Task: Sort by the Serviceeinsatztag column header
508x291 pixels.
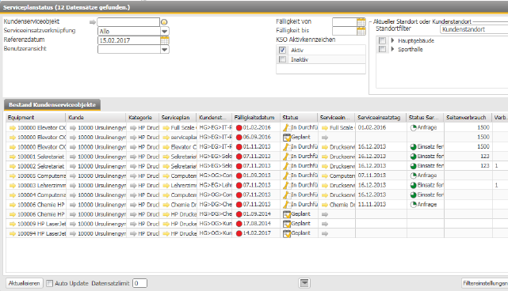Action: [380, 117]
